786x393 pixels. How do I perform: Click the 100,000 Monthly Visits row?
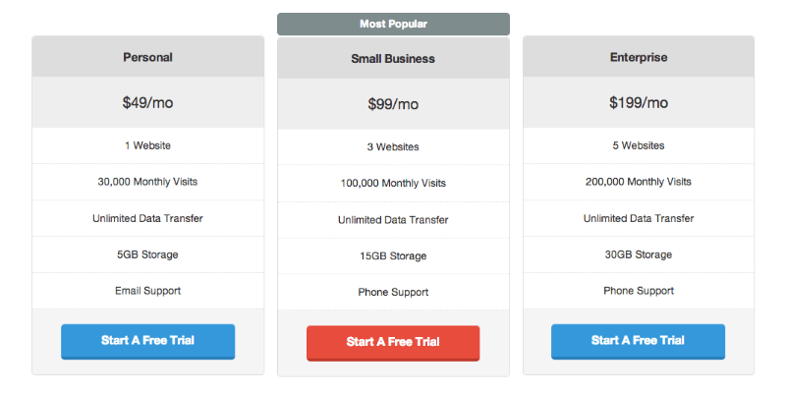(x=393, y=184)
